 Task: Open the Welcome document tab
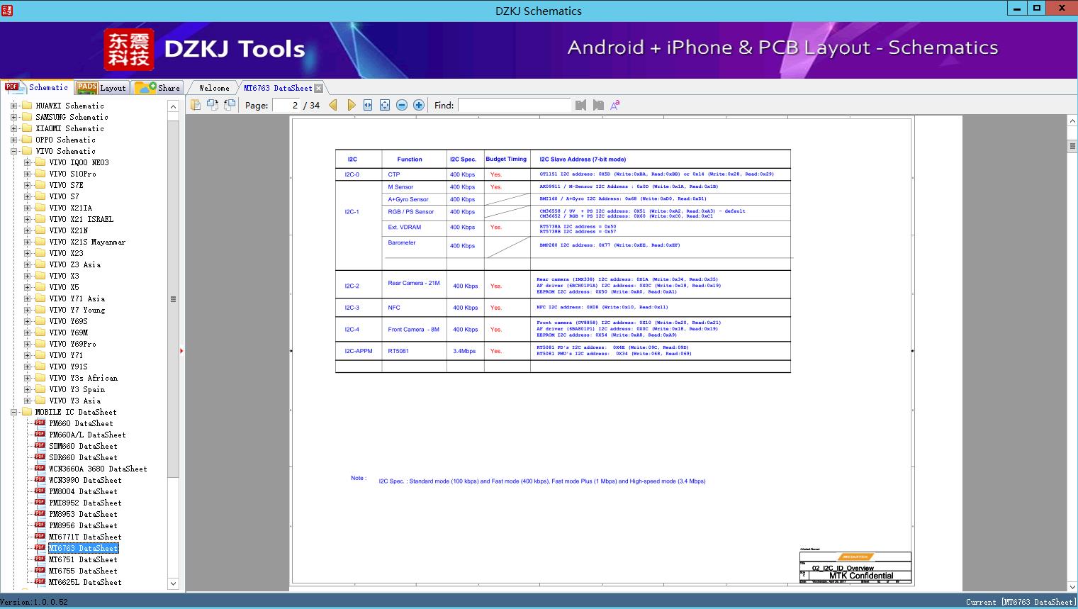tap(214, 88)
